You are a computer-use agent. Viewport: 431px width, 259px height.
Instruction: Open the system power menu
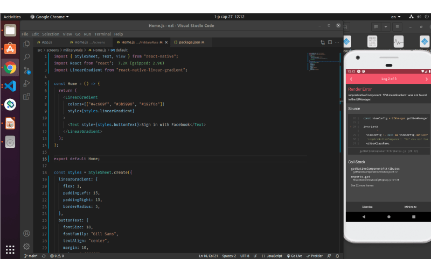click(427, 17)
